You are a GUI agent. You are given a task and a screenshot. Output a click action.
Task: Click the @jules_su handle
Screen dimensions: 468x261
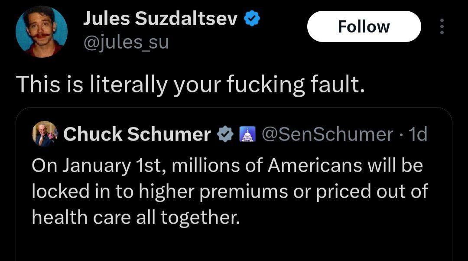[125, 42]
